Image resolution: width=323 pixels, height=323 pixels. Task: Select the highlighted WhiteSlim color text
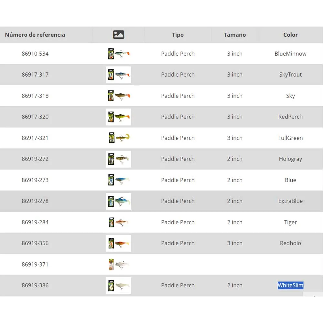[x=290, y=285]
